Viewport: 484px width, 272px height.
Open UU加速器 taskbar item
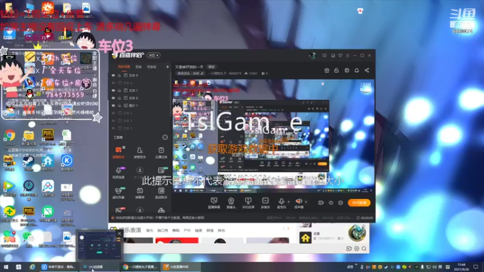[99, 267]
